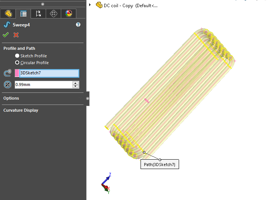This screenshot has width=272, height=200.
Task: Click the sweep path icon beside 3DSketch7
Action: (x=7, y=73)
